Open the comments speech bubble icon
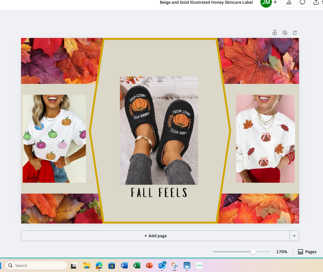This screenshot has height=272, width=323. tap(303, 3)
